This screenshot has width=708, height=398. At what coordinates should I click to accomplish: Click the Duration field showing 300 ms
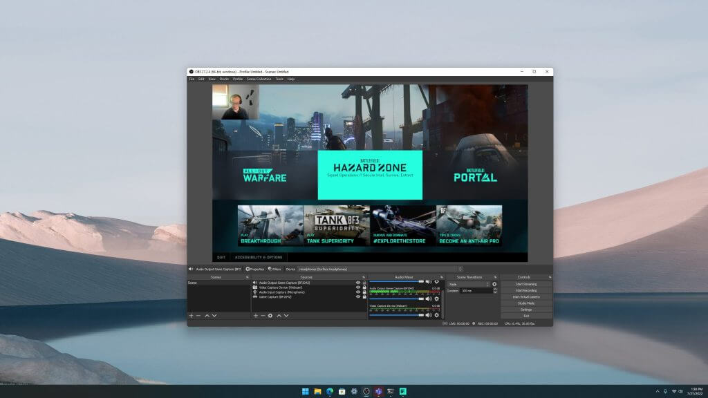click(476, 291)
